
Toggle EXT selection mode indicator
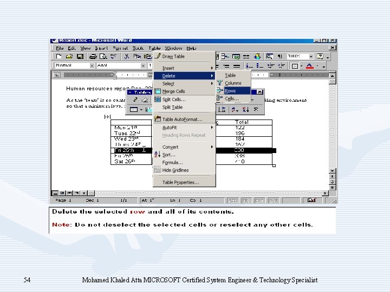click(259, 201)
